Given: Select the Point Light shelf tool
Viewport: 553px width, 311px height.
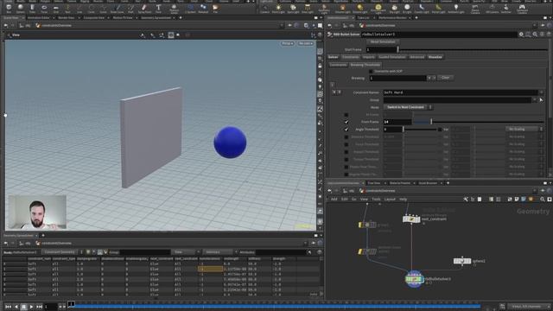Looking at the screenshot, I should [278, 9].
